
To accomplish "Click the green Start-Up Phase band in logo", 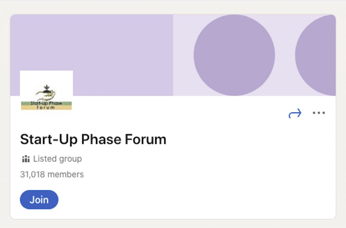I will 46,104.
